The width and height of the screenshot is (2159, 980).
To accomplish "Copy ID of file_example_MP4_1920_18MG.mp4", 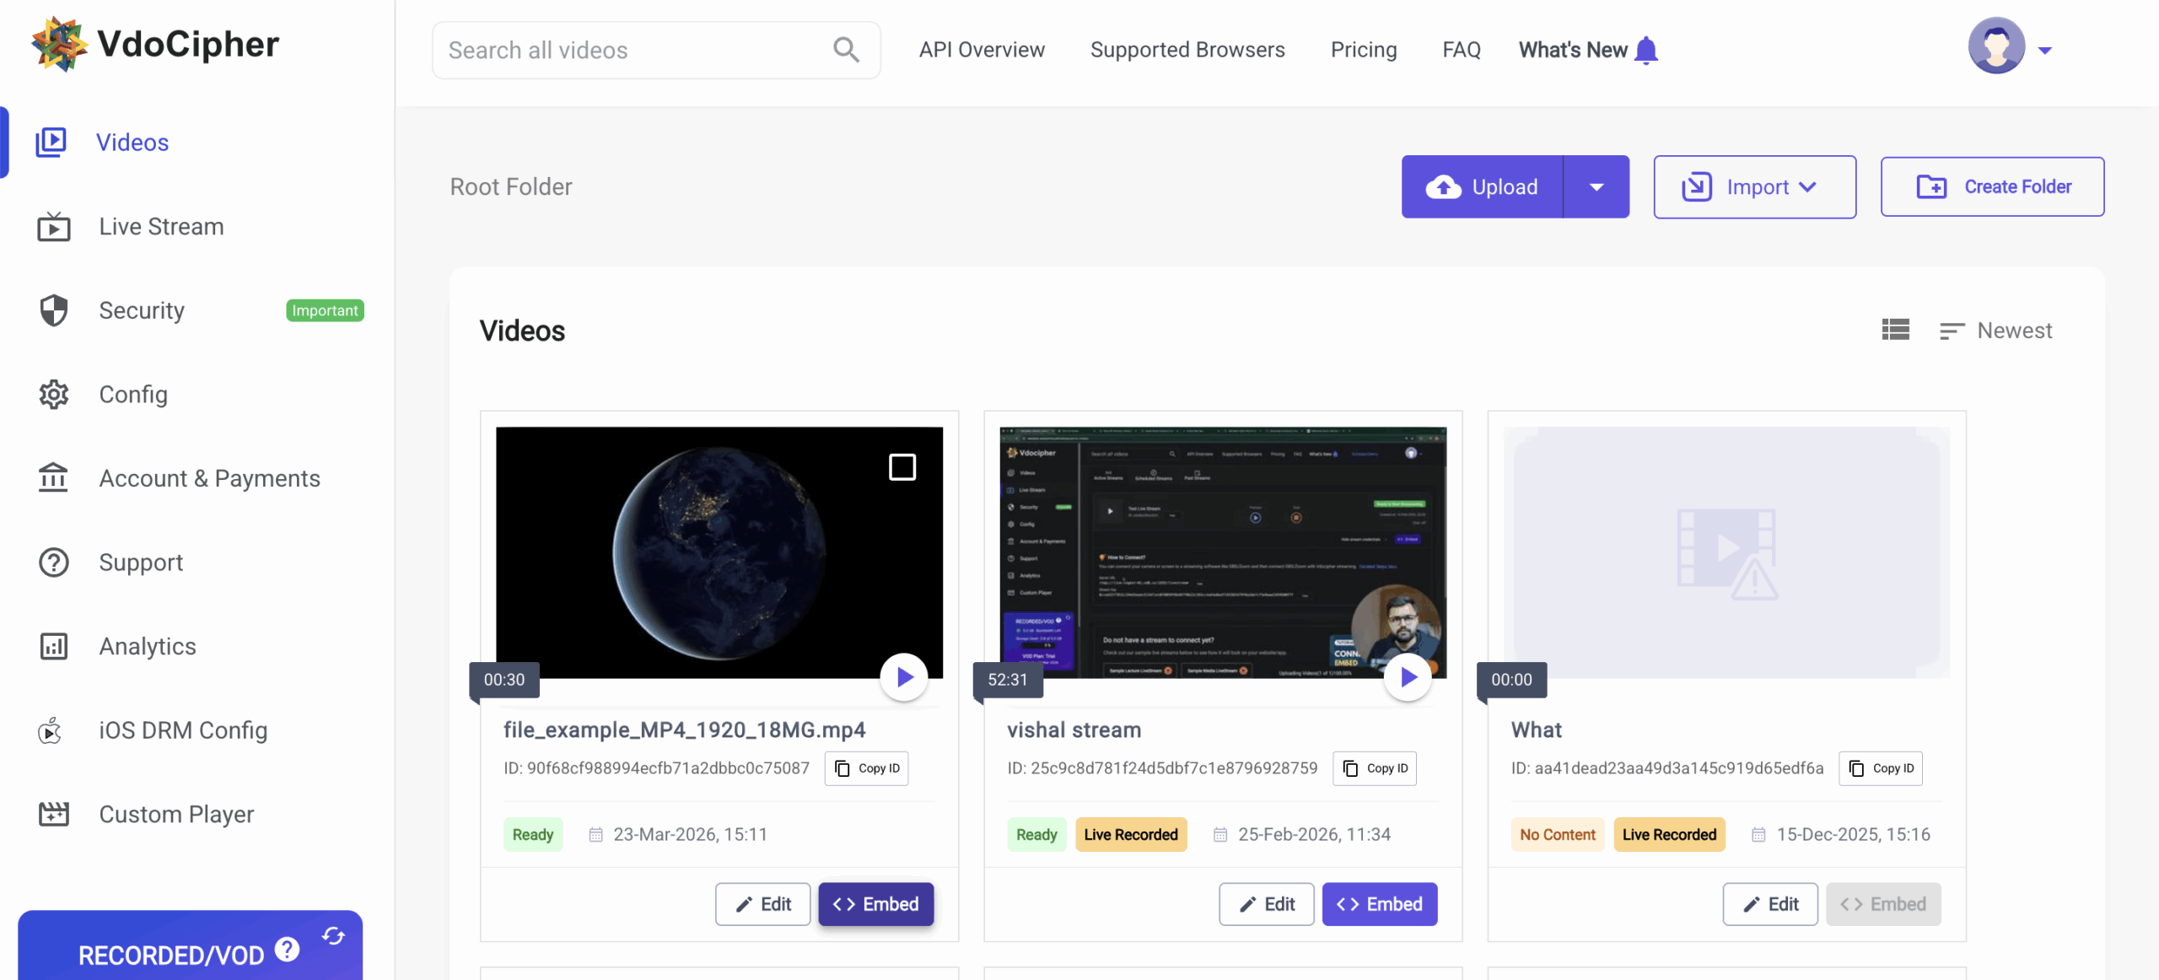I will coord(867,768).
